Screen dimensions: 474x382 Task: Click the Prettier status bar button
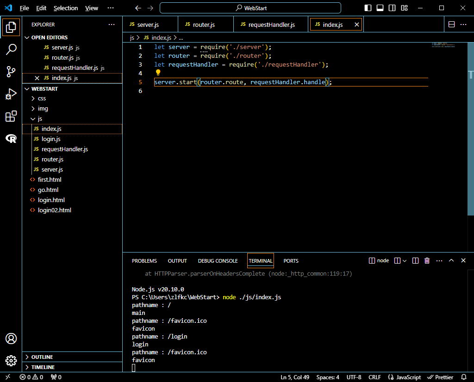click(440, 377)
